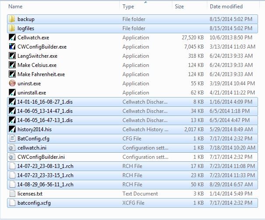Click the LangSwitcher.exe icon
This screenshot has width=265, height=220.
tap(12, 56)
